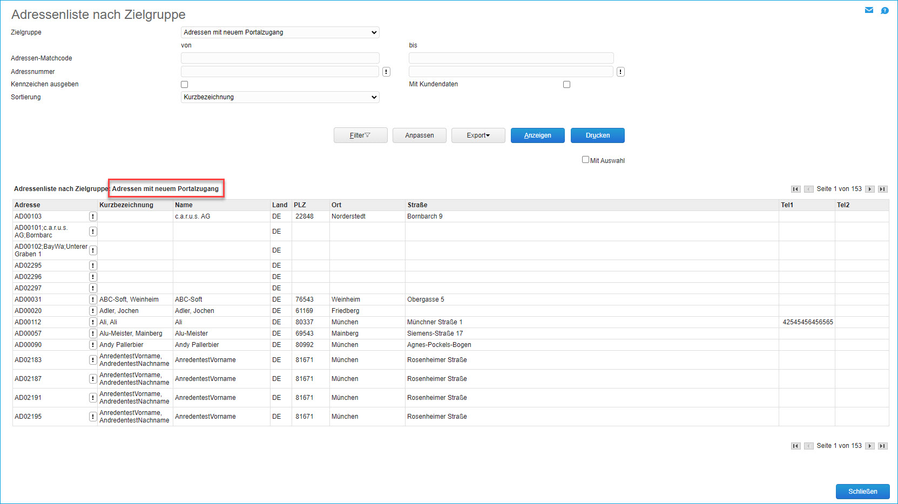Open the help speech bubble icon
Screen dimensions: 898x504
[885, 10]
